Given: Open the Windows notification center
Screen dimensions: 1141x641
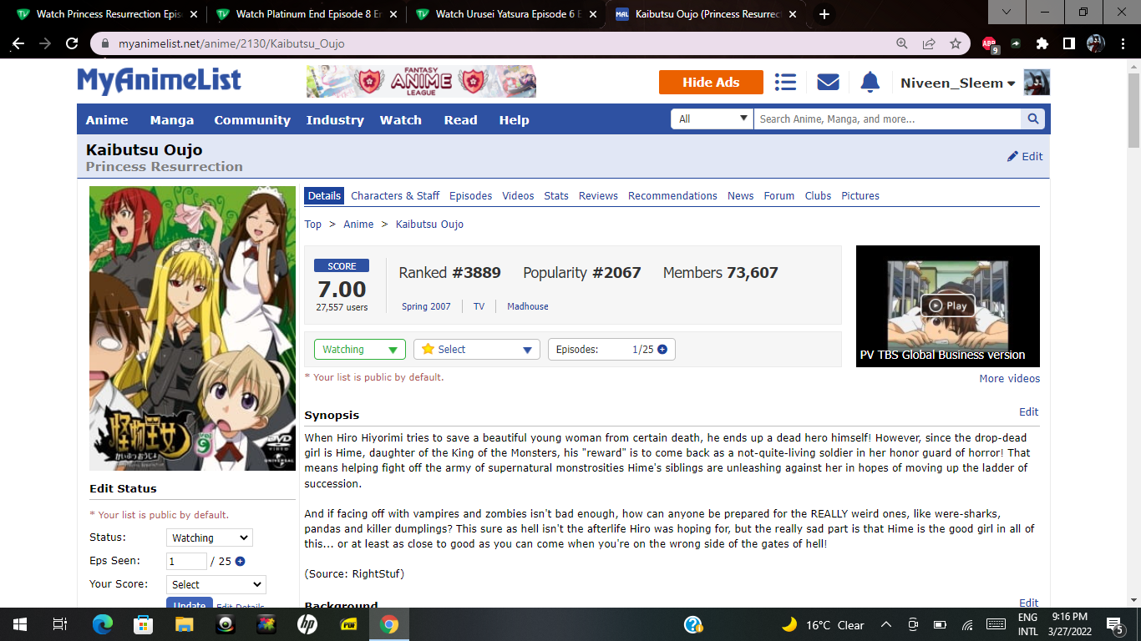Looking at the screenshot, I should pyautogui.click(x=1115, y=624).
